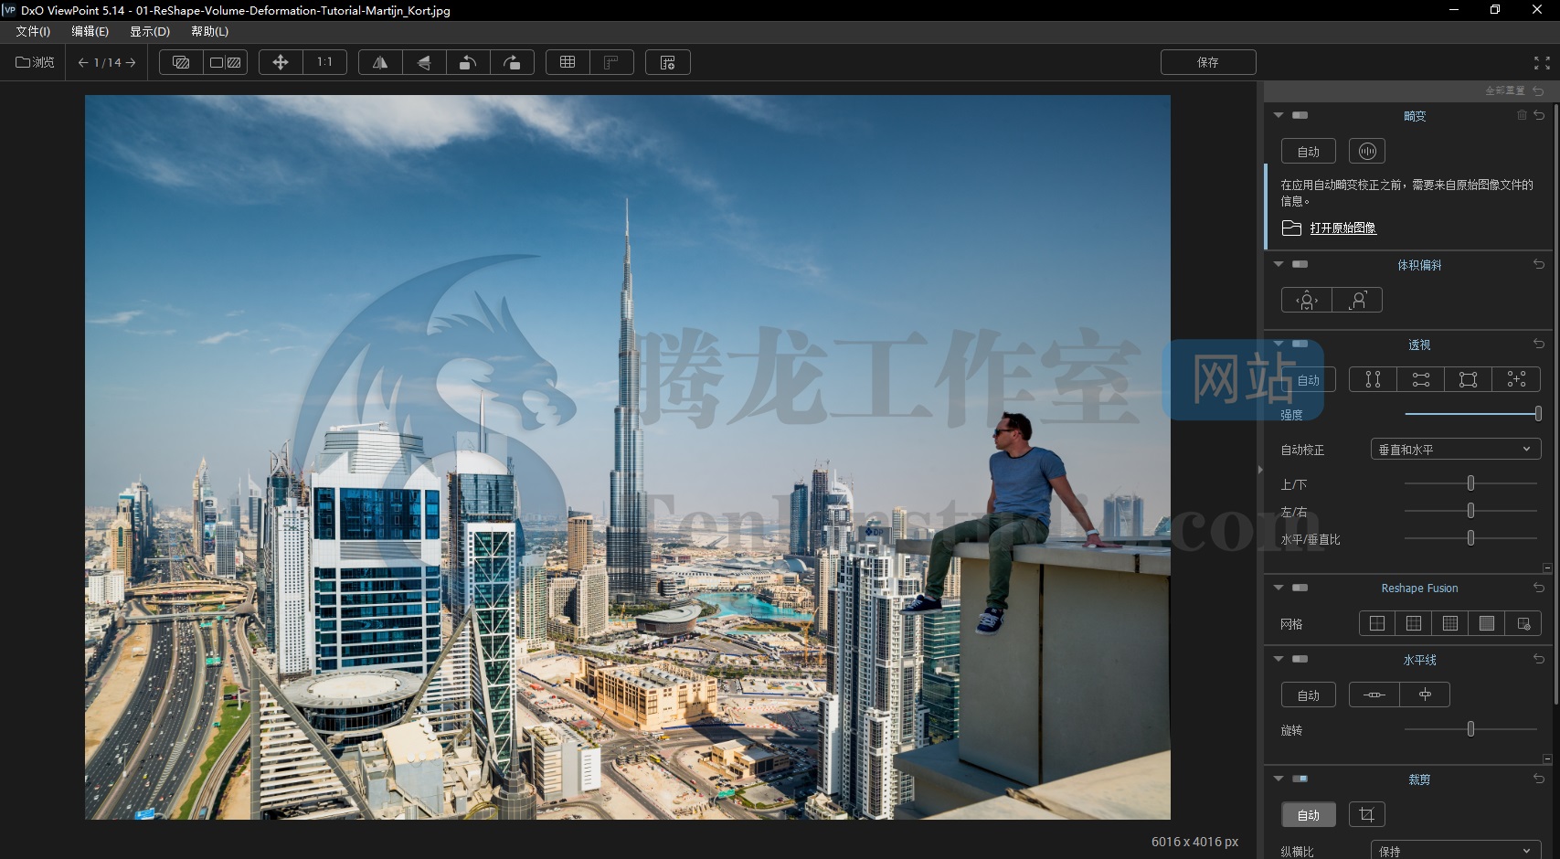Rotate the image left
The image size is (1560, 859).
pos(468,62)
